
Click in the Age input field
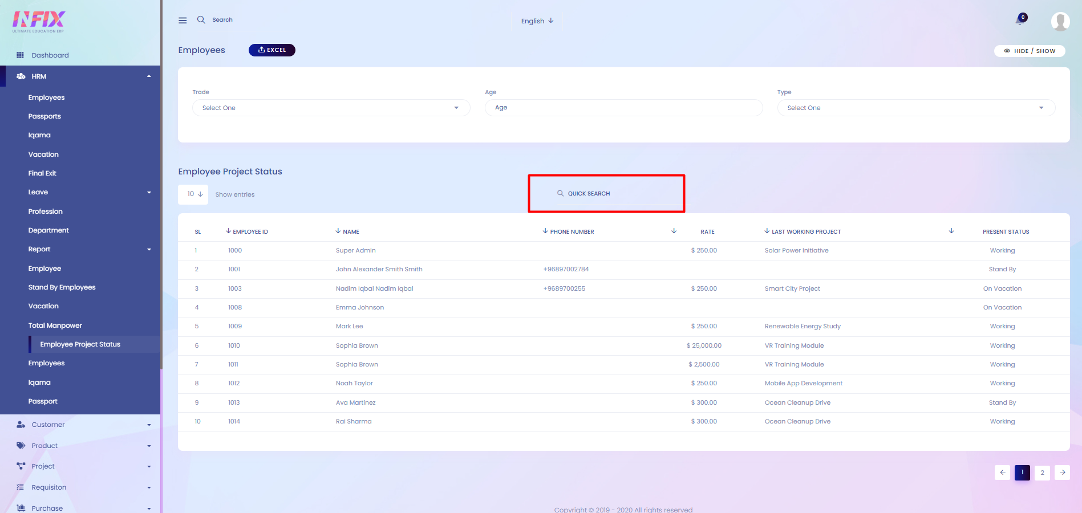click(623, 108)
